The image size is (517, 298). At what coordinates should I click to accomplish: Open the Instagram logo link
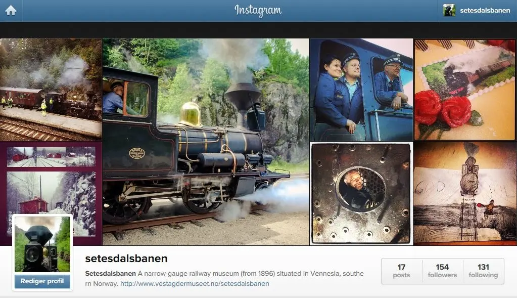[x=258, y=11]
